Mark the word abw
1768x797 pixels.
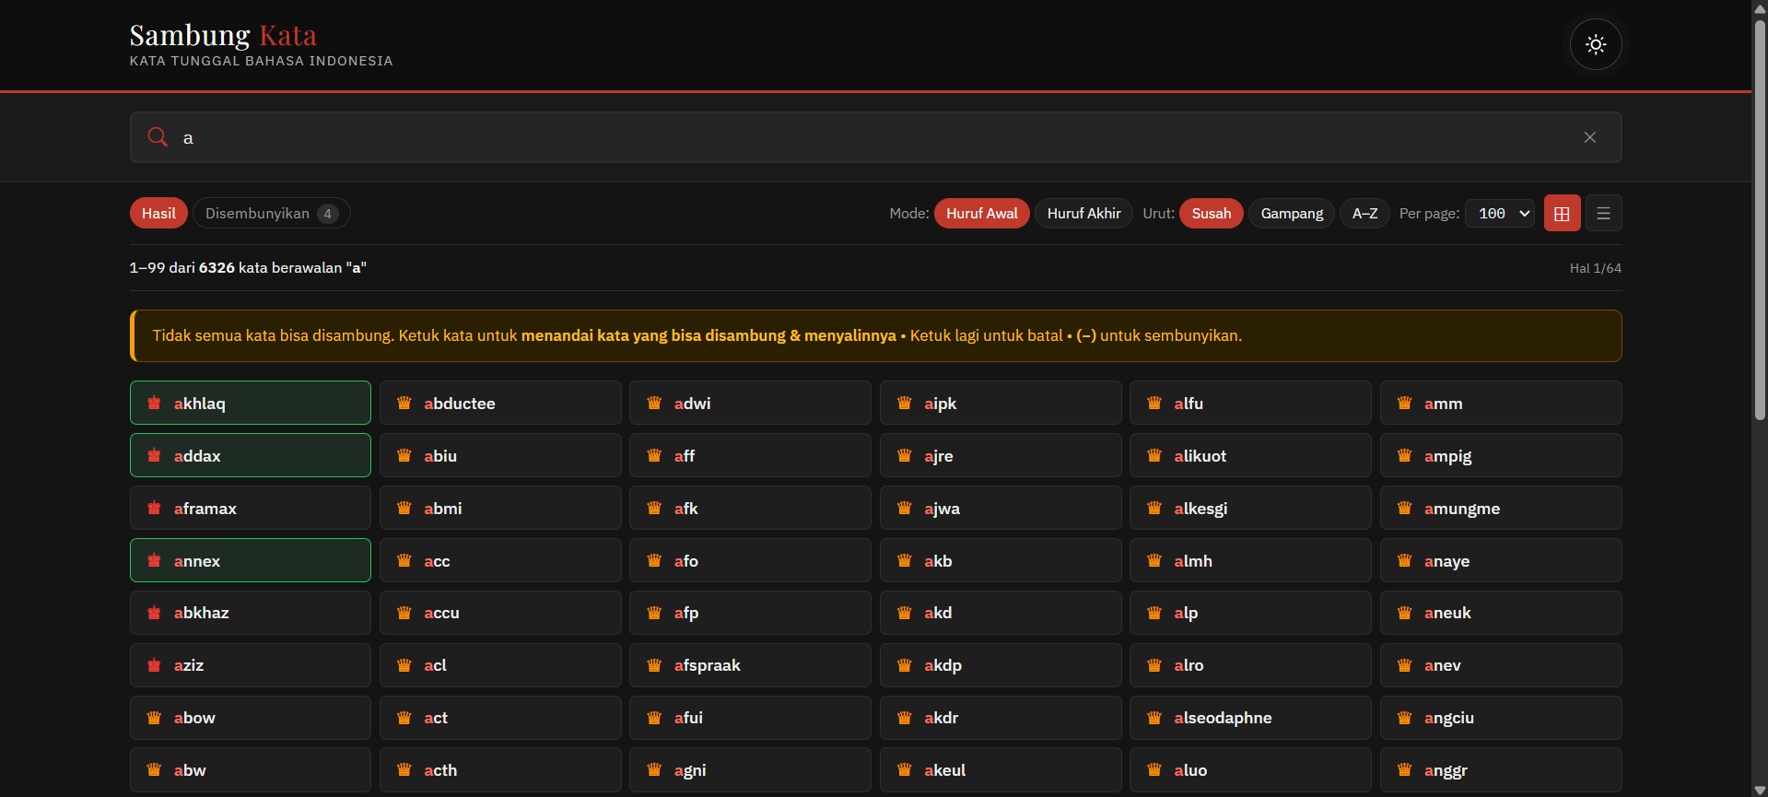251,770
